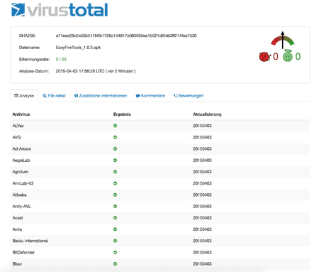
Task: Click the Antivirus column header
Action: [21, 114]
